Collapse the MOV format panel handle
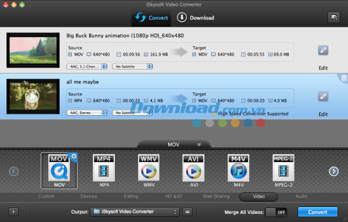This screenshot has width=348, height=222. pos(174,145)
